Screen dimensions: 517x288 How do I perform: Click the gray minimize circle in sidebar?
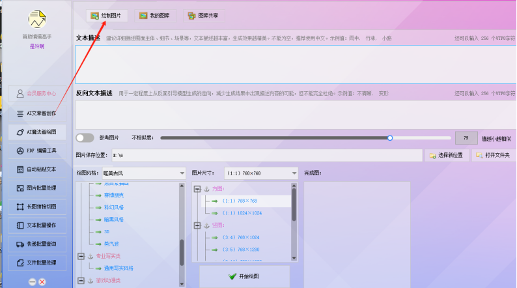[33, 281]
